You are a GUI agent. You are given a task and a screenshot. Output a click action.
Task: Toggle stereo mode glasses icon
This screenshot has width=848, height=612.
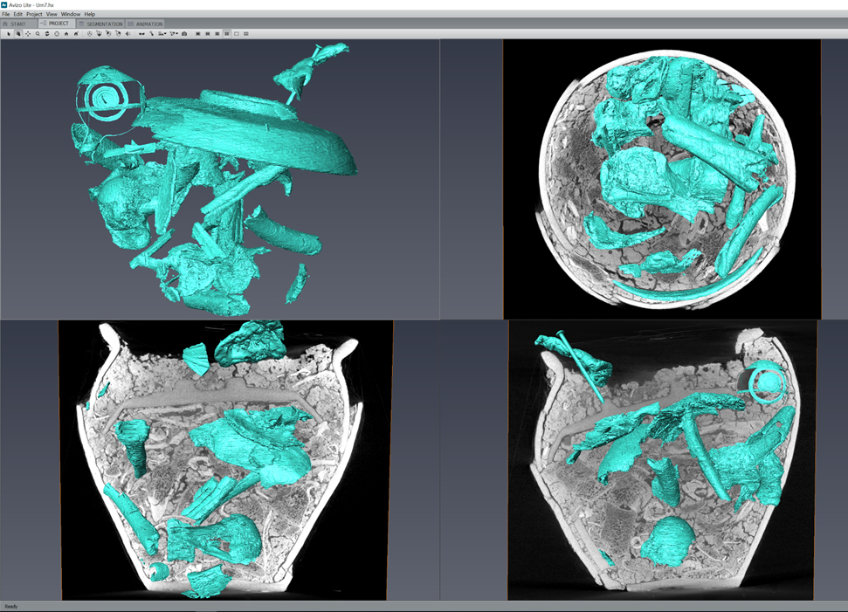[141, 33]
